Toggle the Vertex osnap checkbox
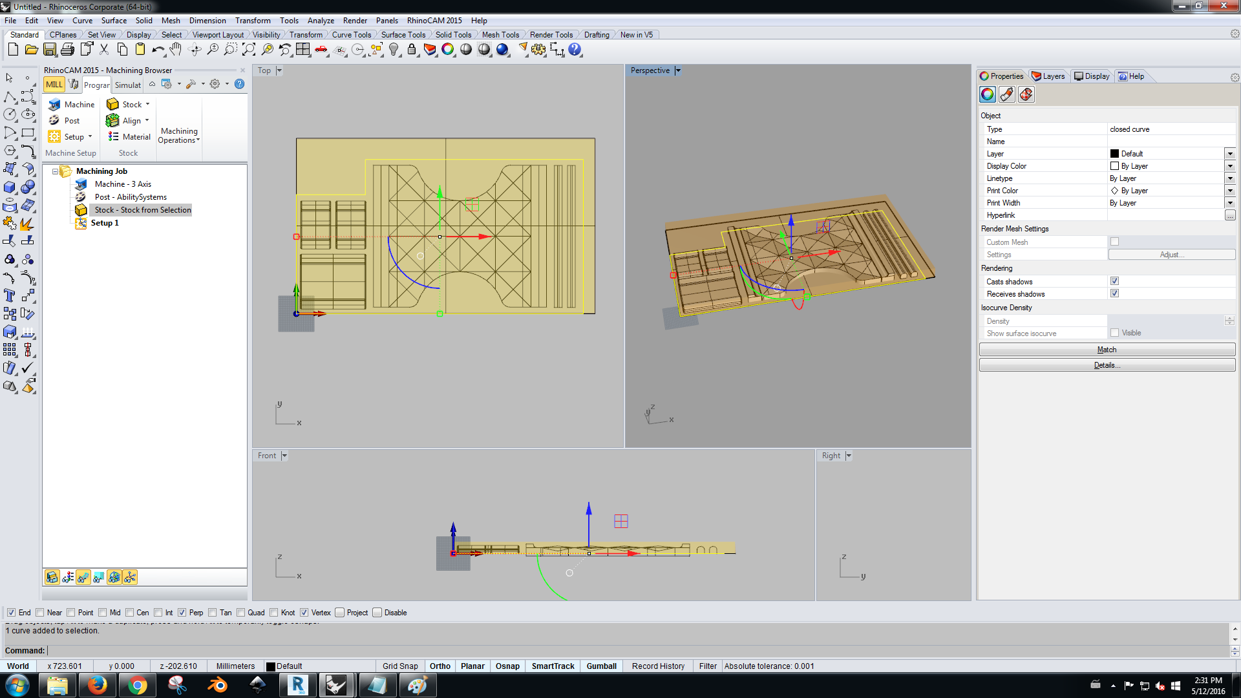 304,613
